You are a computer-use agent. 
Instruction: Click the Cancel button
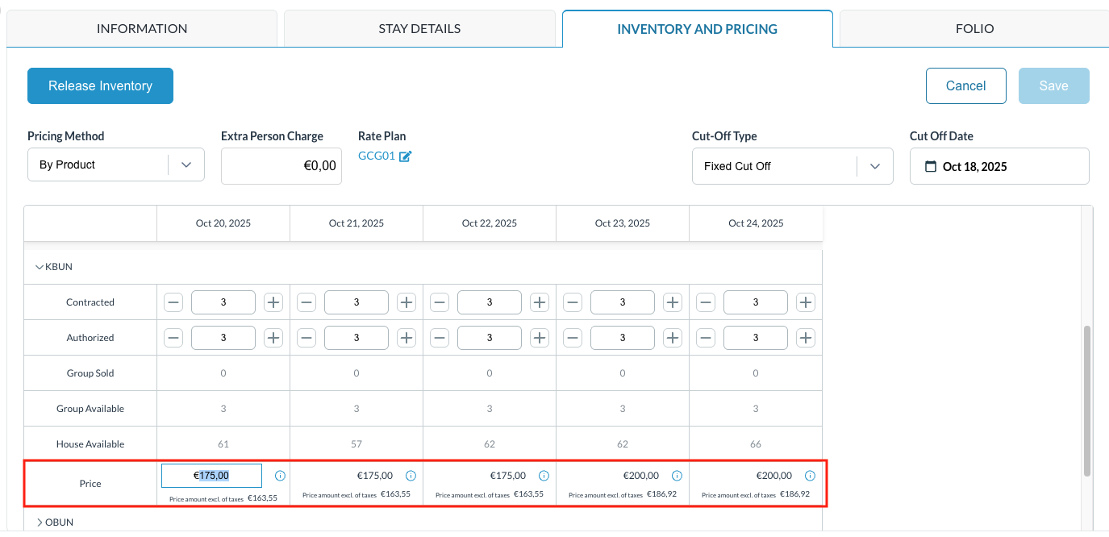click(965, 86)
